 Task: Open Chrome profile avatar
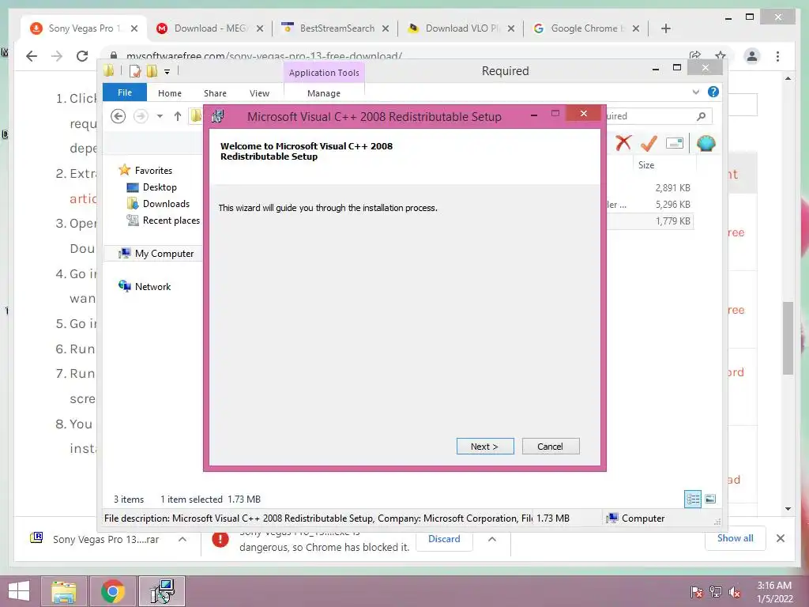(752, 56)
